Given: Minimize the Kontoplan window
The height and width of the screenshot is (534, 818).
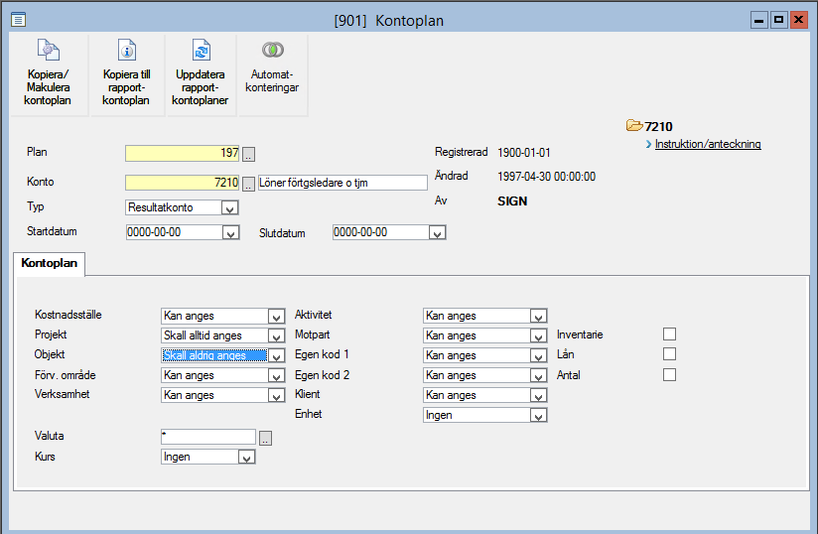Looking at the screenshot, I should tap(759, 20).
